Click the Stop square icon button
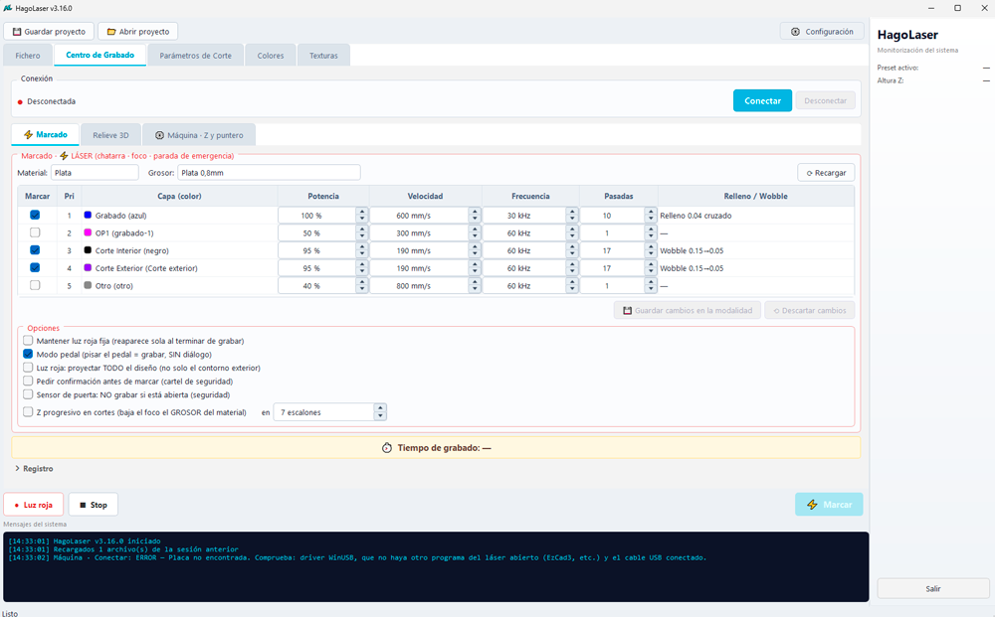The image size is (995, 617). point(93,505)
